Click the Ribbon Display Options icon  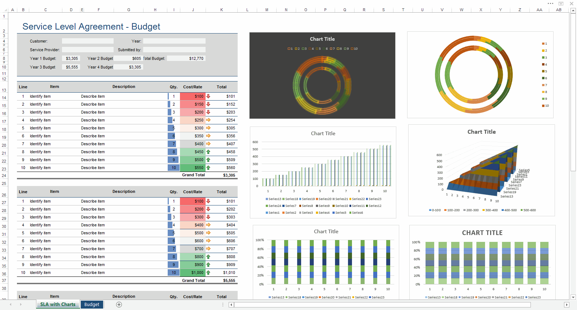click(x=561, y=4)
